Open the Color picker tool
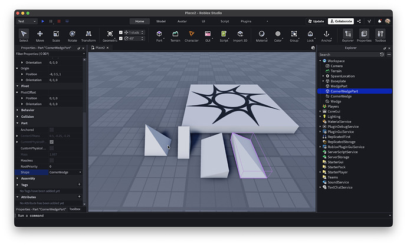The image size is (407, 245). (278, 35)
